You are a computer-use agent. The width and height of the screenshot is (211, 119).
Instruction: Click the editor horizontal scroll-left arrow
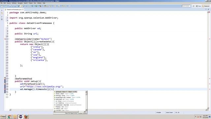(10, 110)
